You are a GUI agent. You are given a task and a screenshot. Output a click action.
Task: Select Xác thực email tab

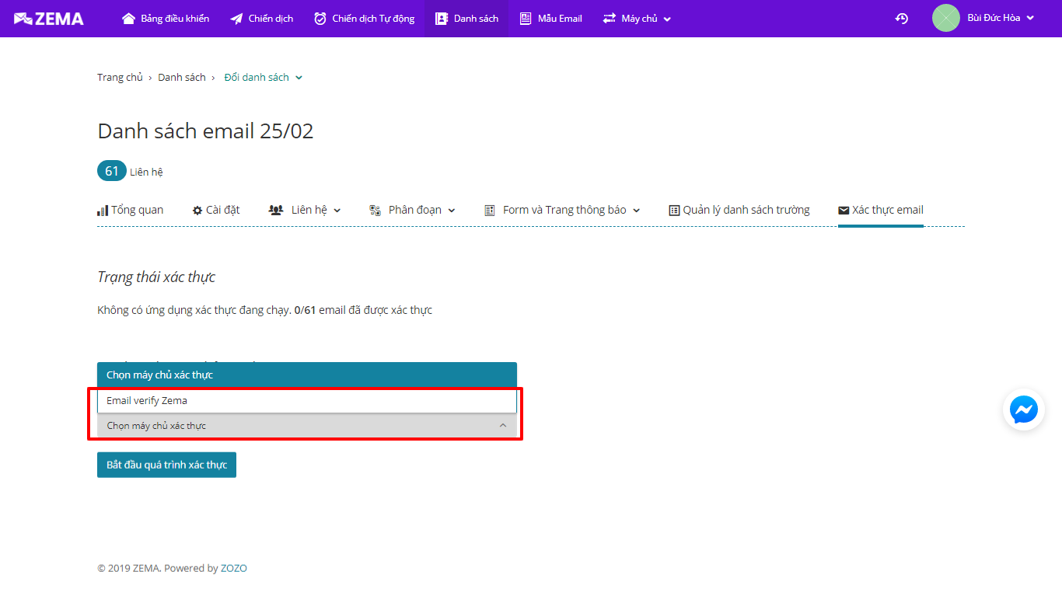tap(881, 210)
